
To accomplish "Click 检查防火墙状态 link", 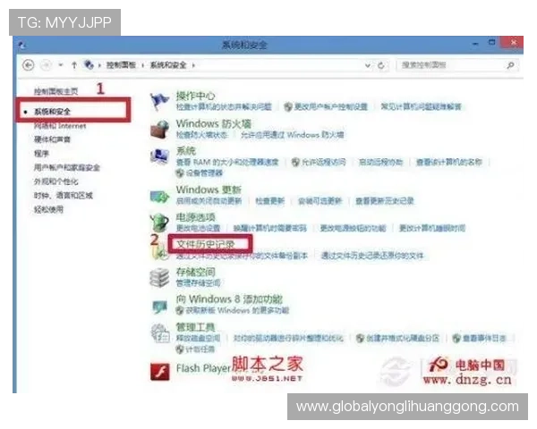I will tap(201, 135).
